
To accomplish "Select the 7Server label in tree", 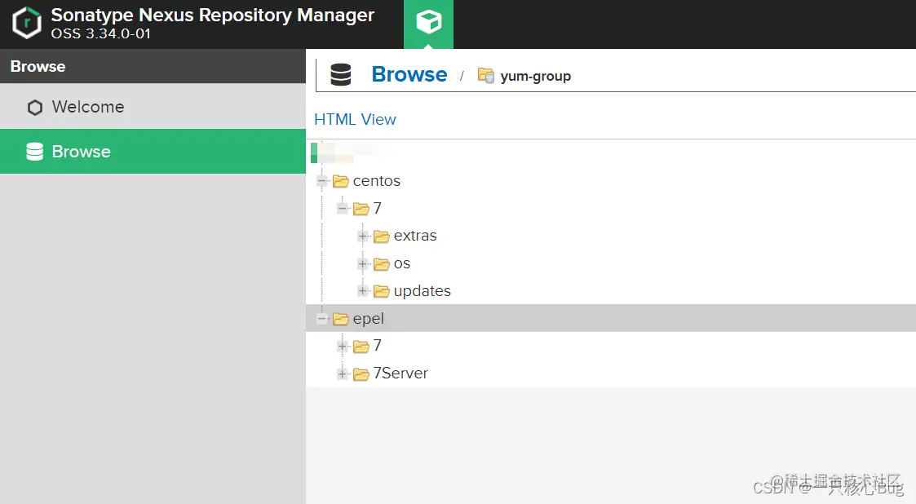I will pos(400,374).
